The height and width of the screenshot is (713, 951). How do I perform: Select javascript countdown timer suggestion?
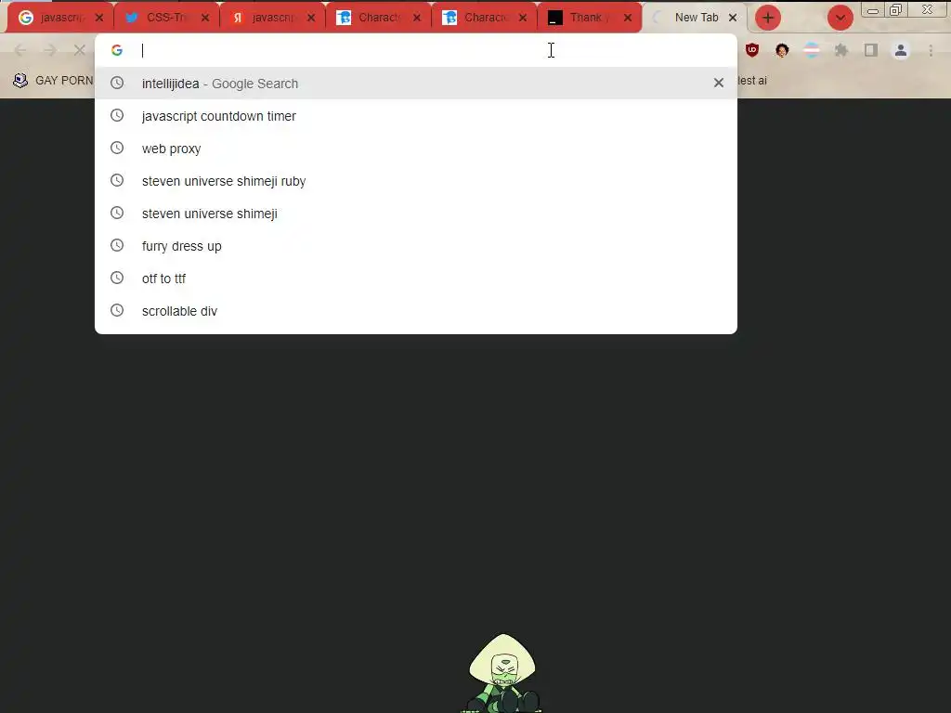coord(416,116)
